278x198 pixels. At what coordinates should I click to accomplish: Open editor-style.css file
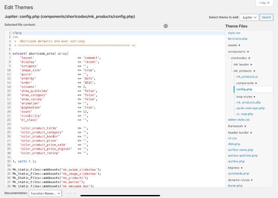coord(239,119)
